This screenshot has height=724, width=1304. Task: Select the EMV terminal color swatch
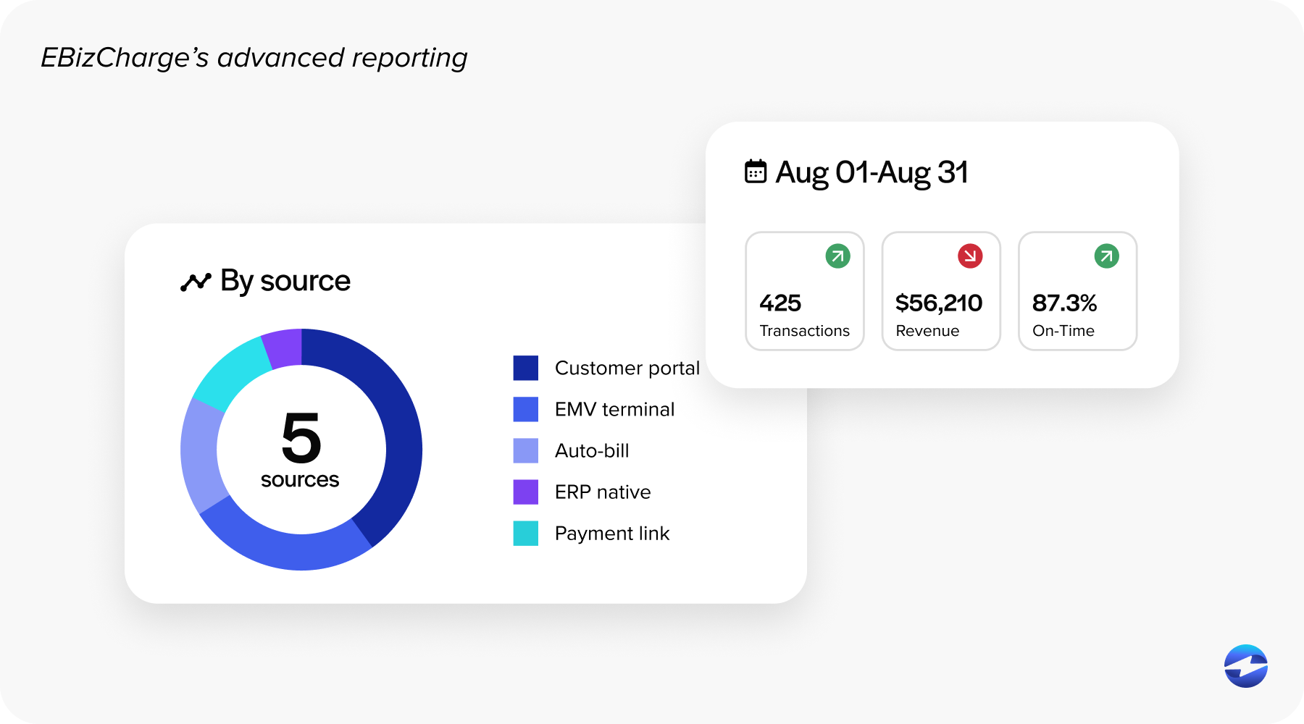click(x=526, y=409)
